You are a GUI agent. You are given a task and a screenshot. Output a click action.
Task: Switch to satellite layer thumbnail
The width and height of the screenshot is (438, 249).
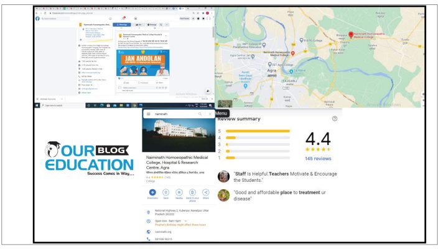pos(225,104)
